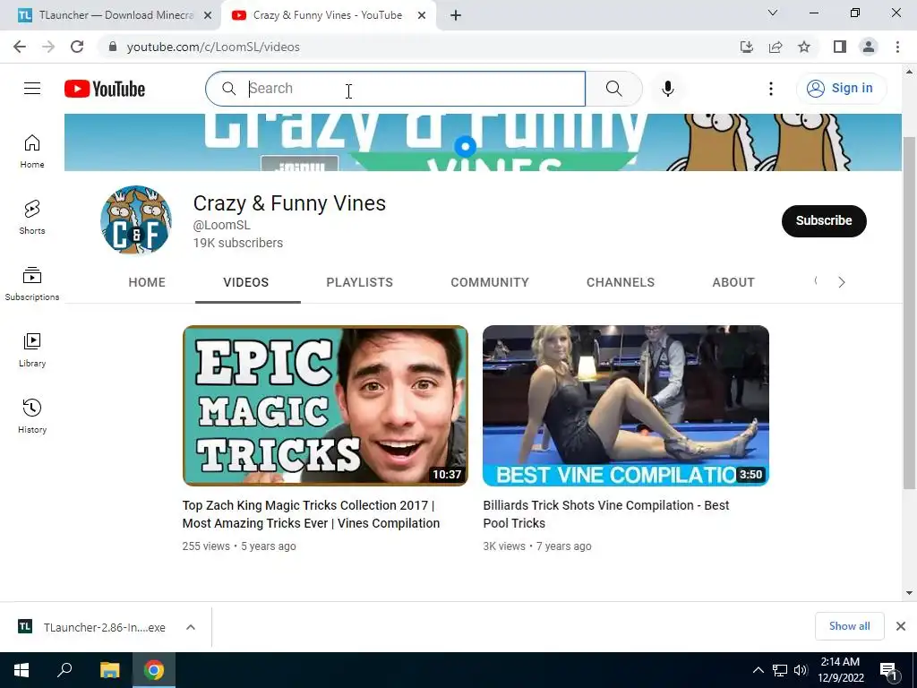
Task: Click the page vertical scrollbar thumb
Action: tap(909, 313)
